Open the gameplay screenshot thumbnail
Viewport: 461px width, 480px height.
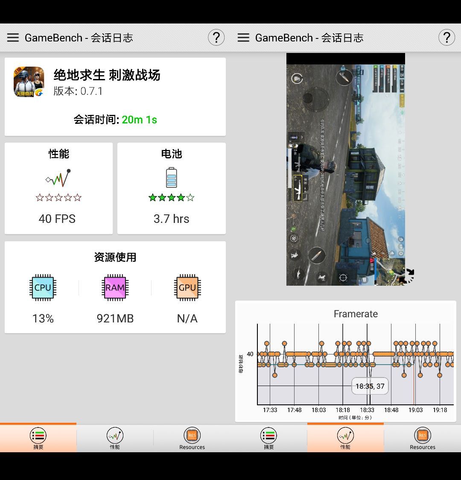(x=345, y=171)
